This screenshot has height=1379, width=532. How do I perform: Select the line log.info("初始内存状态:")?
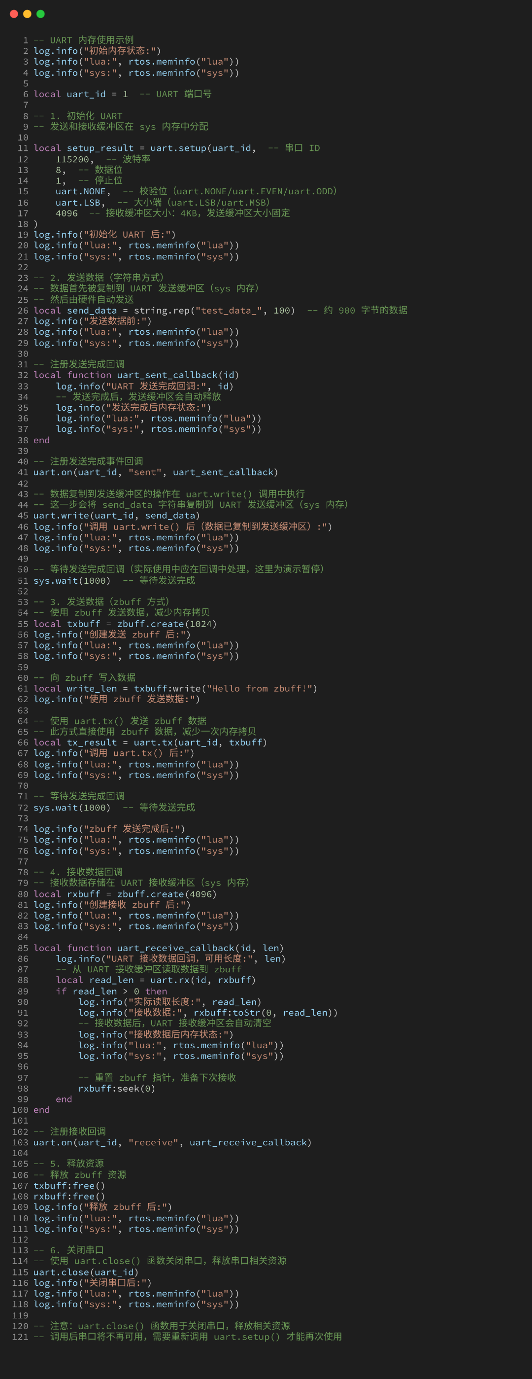tap(98, 51)
